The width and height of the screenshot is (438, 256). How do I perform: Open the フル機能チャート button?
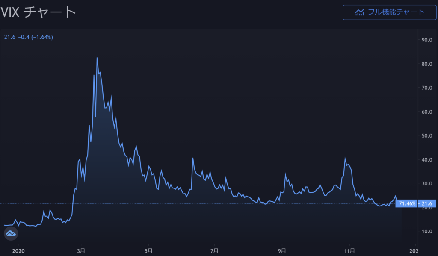pos(390,12)
